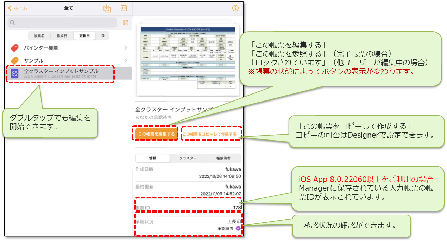
Task: Click the orange tag icon for サンプル
Action: (14, 61)
